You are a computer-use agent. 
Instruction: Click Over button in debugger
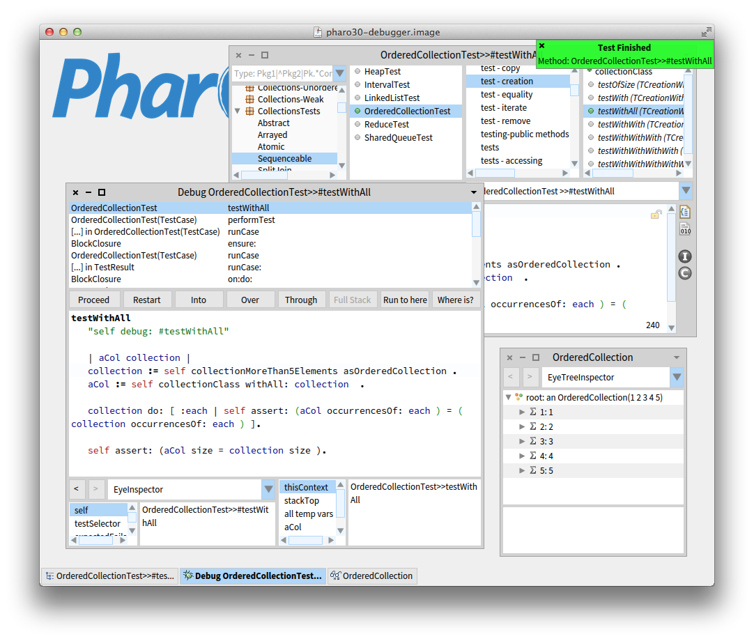(250, 300)
